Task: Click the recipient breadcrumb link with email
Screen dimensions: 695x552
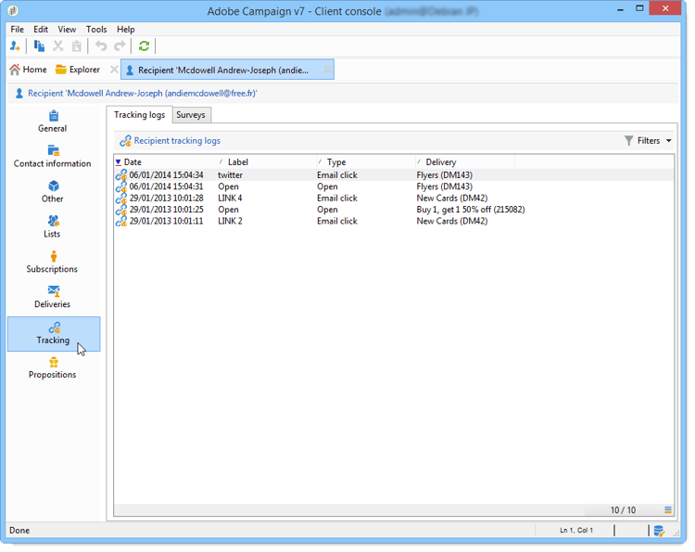Action: coord(143,94)
